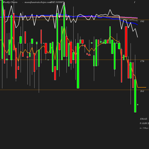Click the 182 price axis label
Image resolution: width=149 pixels, height=149 pixels.
coord(142,21)
